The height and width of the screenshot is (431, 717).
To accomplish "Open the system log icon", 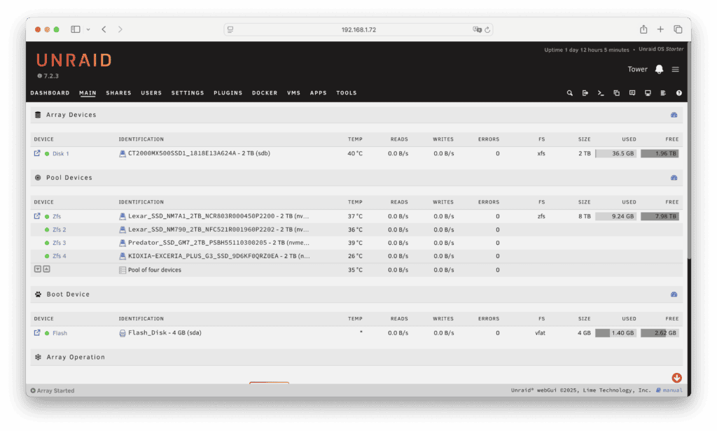I will [x=663, y=93].
